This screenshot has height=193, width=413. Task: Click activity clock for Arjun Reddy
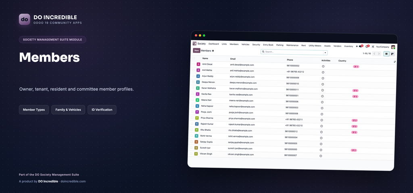[x=323, y=78]
